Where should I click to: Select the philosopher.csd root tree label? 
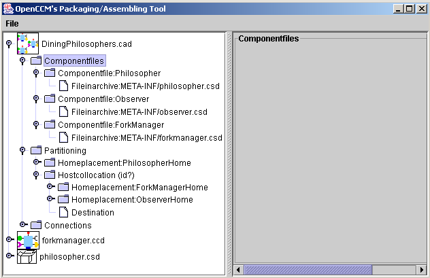[x=69, y=257]
